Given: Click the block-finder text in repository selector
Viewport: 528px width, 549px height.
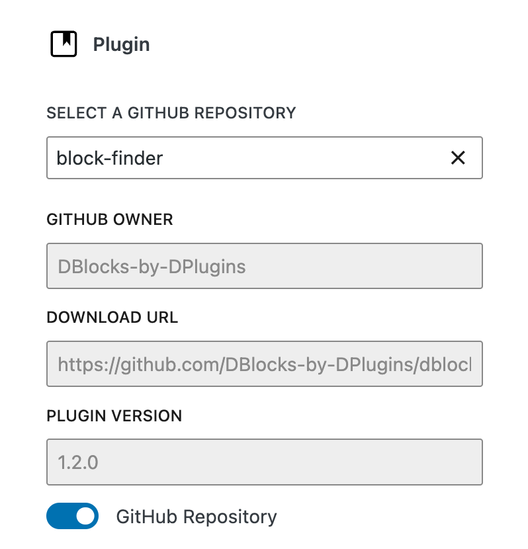Looking at the screenshot, I should tap(110, 158).
